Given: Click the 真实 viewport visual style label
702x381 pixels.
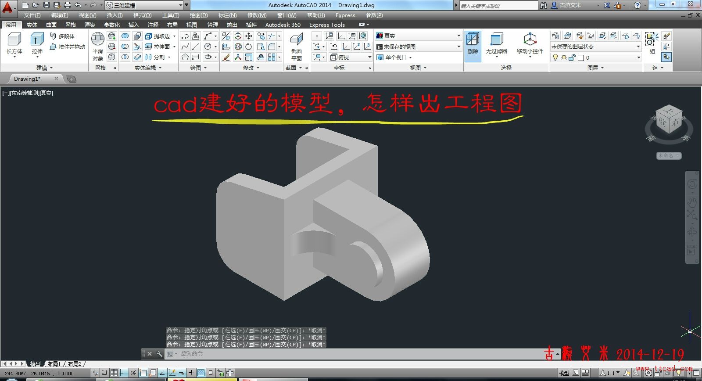Looking at the screenshot, I should (46, 93).
